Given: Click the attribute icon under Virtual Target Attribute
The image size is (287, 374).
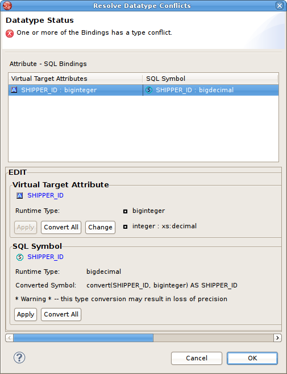Looking at the screenshot, I should pos(19,196).
